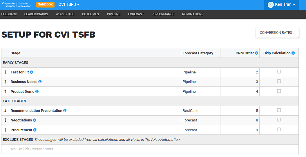Screen dimensions: 306x157
Task: Open the Forecast navigation item
Action: pos(136,14)
